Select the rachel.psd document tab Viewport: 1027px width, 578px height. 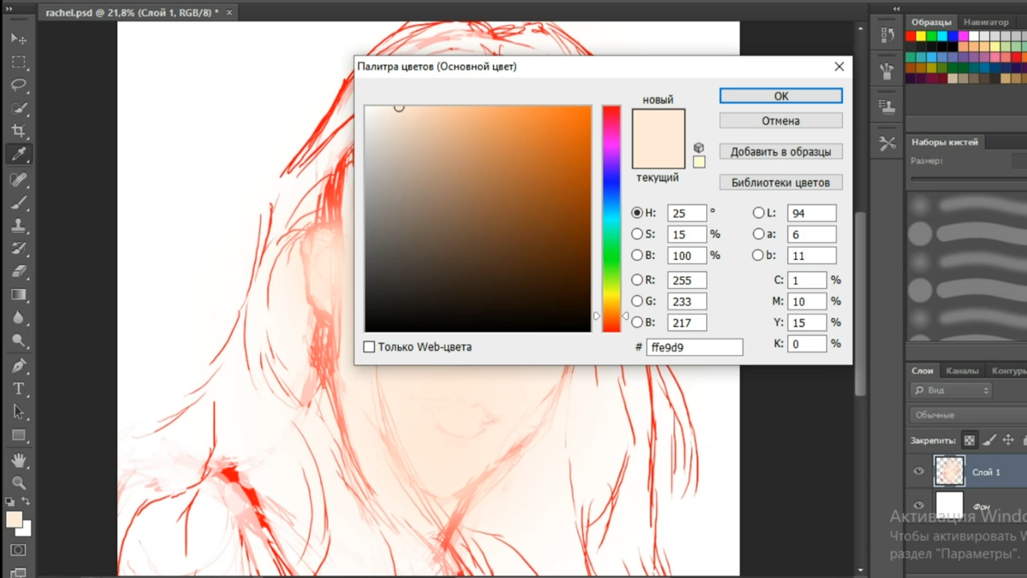click(x=137, y=13)
